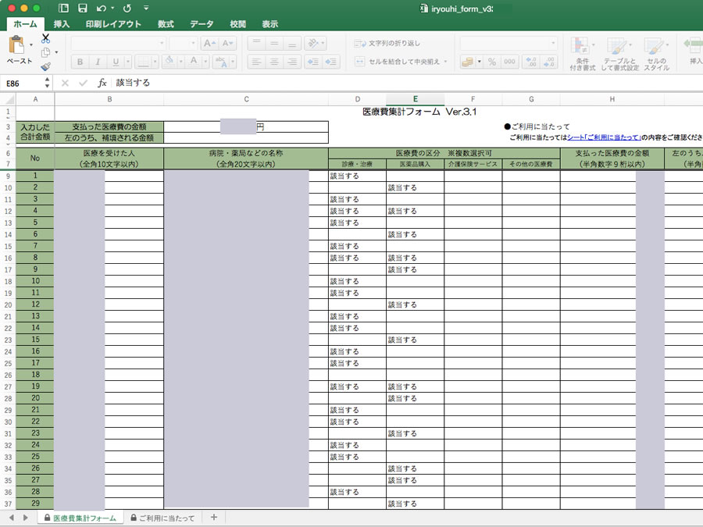The height and width of the screenshot is (527, 703).
Task: Switch to the ご利用に当たって sheet tab
Action: click(162, 518)
